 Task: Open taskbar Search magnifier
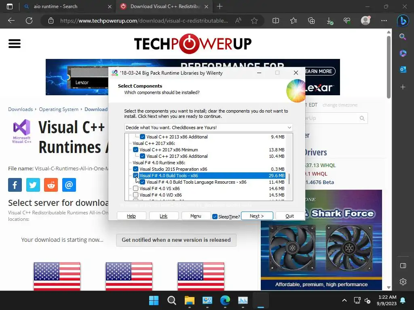tap(171, 300)
